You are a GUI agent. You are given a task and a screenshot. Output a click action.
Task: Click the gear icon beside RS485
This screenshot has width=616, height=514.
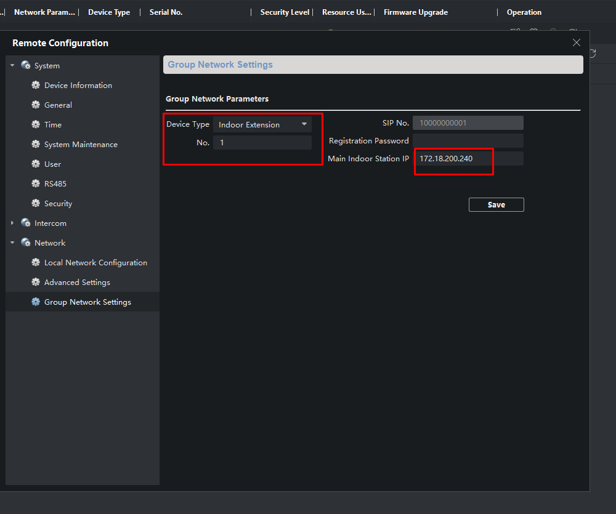tap(36, 183)
